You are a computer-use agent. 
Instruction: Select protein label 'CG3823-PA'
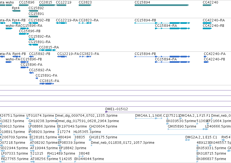[x=89, y=54]
